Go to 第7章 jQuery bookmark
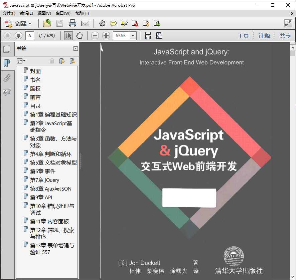 coord(44,180)
